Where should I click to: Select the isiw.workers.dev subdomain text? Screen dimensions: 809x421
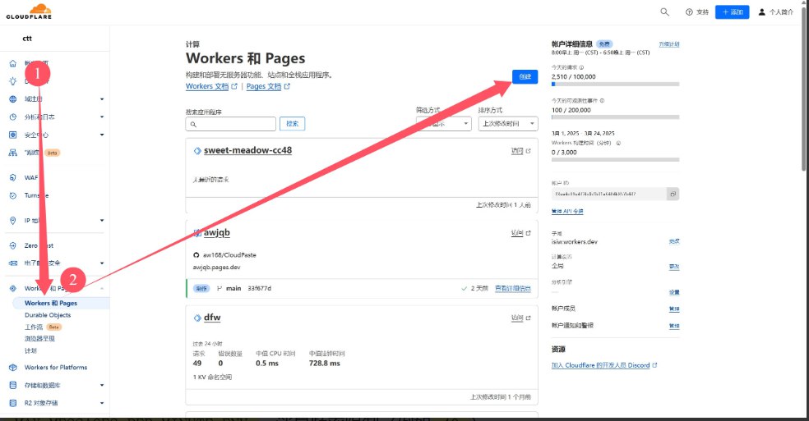(x=574, y=241)
